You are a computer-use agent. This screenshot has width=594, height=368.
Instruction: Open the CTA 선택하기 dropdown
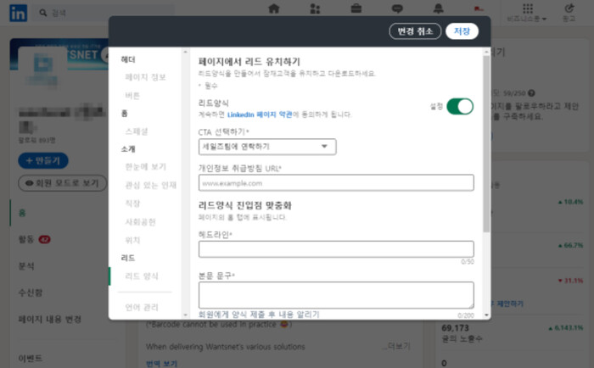tap(267, 147)
